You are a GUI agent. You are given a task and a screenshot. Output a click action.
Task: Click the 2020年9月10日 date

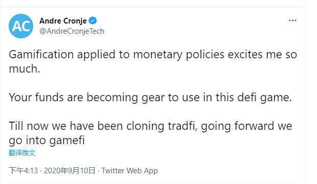click(x=69, y=171)
